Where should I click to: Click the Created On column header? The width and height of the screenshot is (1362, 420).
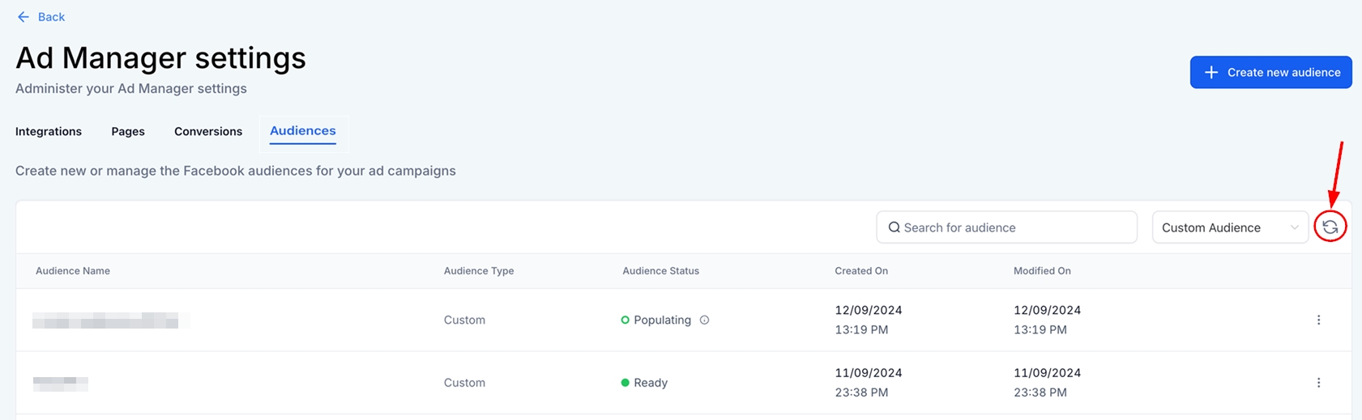(861, 271)
